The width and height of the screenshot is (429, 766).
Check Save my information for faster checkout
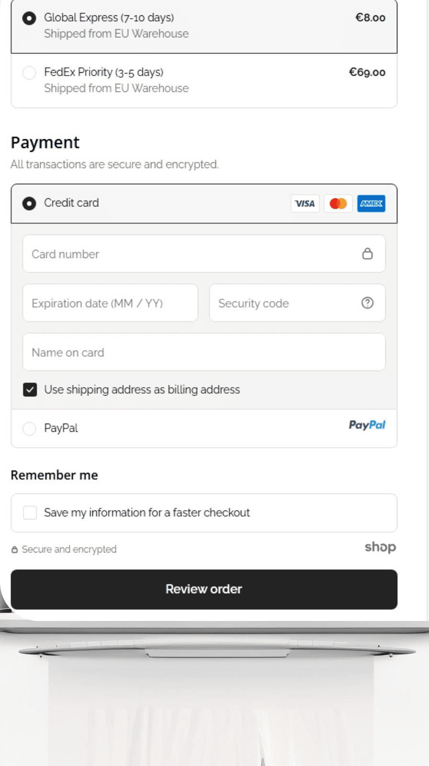tap(30, 513)
